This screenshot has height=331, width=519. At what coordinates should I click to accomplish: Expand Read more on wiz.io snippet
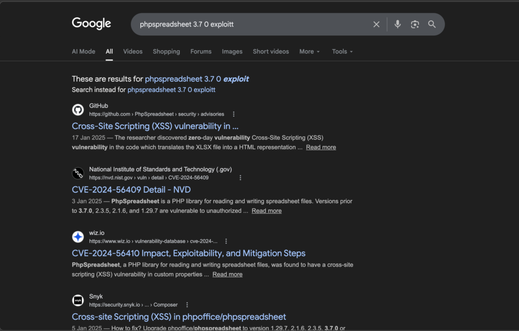(227, 274)
